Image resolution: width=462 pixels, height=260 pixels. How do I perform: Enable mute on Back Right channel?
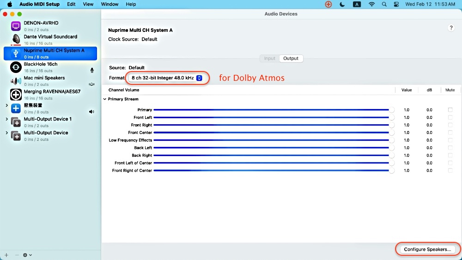(x=450, y=156)
